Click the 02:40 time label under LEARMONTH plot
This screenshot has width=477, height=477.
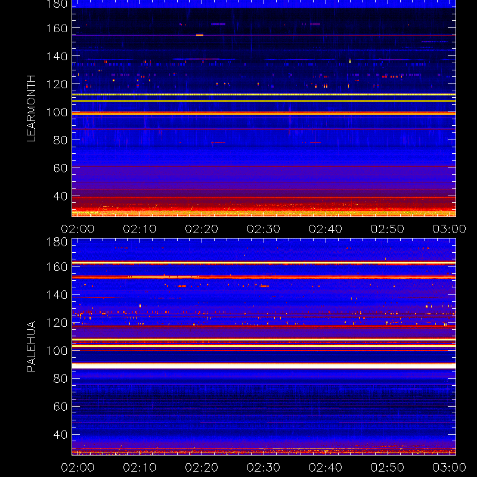(326, 229)
